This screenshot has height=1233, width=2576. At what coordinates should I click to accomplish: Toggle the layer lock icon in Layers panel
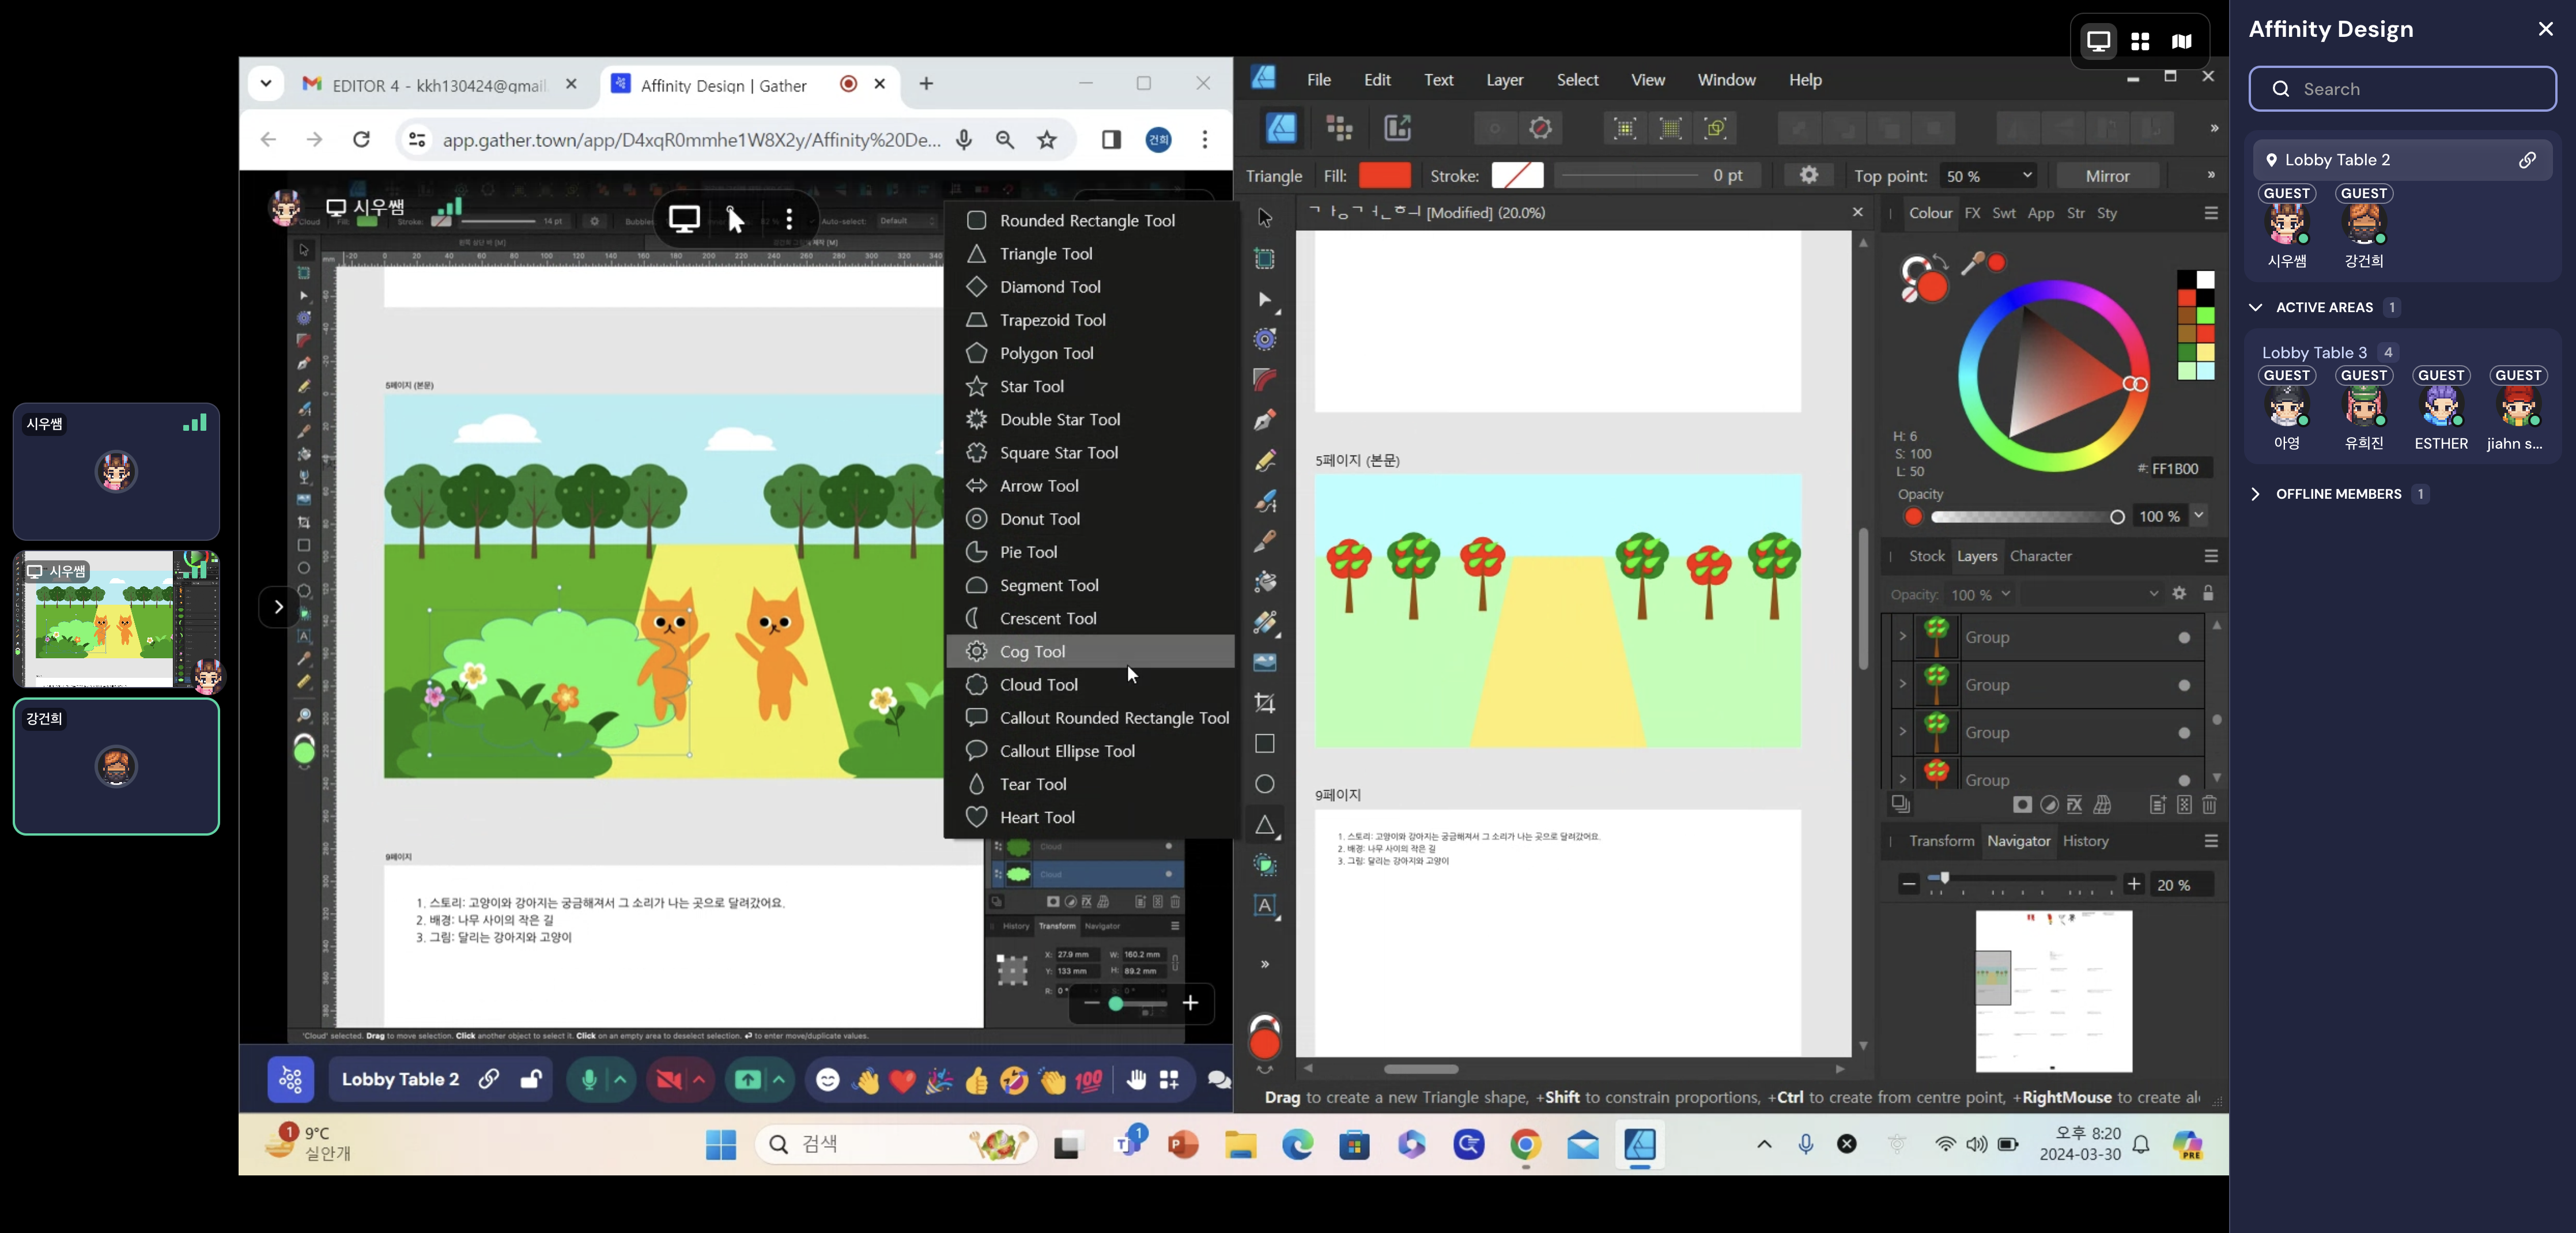click(x=2208, y=594)
